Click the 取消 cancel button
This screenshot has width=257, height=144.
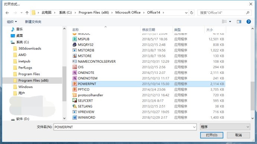click(x=238, y=135)
